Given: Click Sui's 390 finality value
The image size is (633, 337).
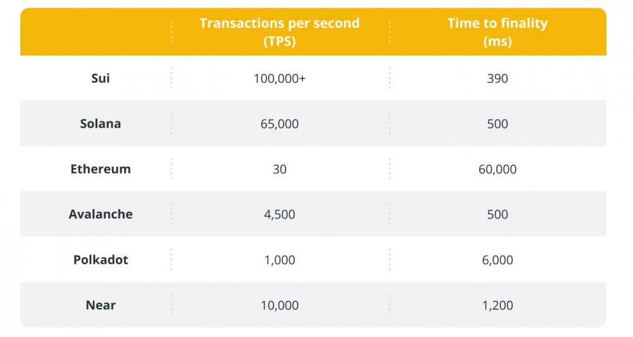Looking at the screenshot, I should [x=498, y=78].
